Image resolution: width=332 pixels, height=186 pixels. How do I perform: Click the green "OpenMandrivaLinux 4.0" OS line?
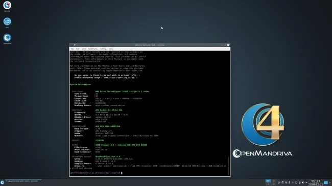point(108,156)
